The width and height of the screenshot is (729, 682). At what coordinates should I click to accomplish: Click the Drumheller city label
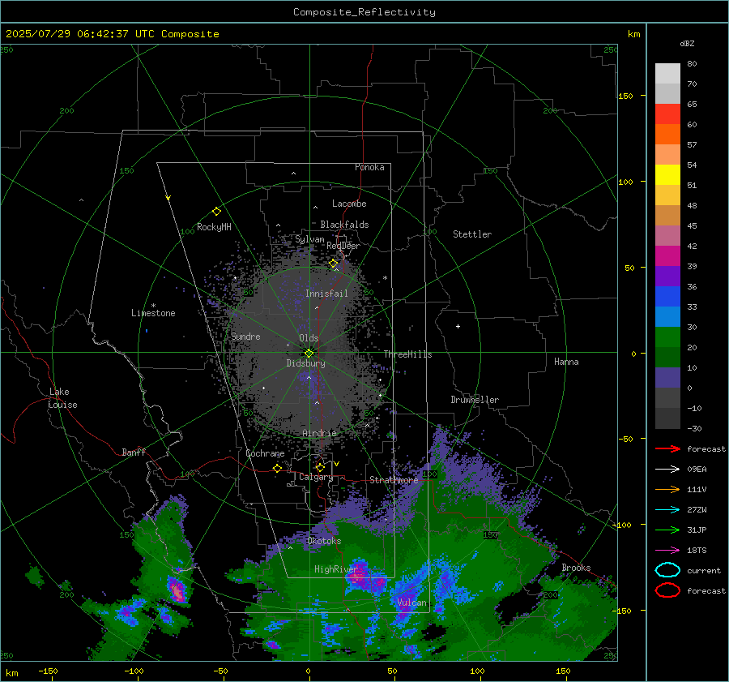(x=475, y=400)
